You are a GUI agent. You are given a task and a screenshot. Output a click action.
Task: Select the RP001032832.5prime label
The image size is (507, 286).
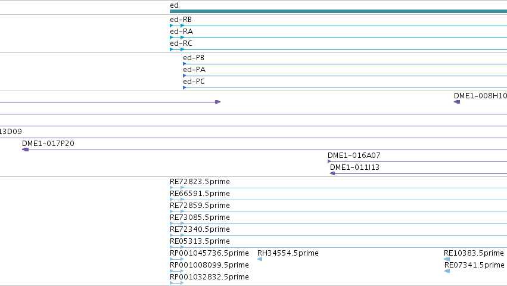209,277
